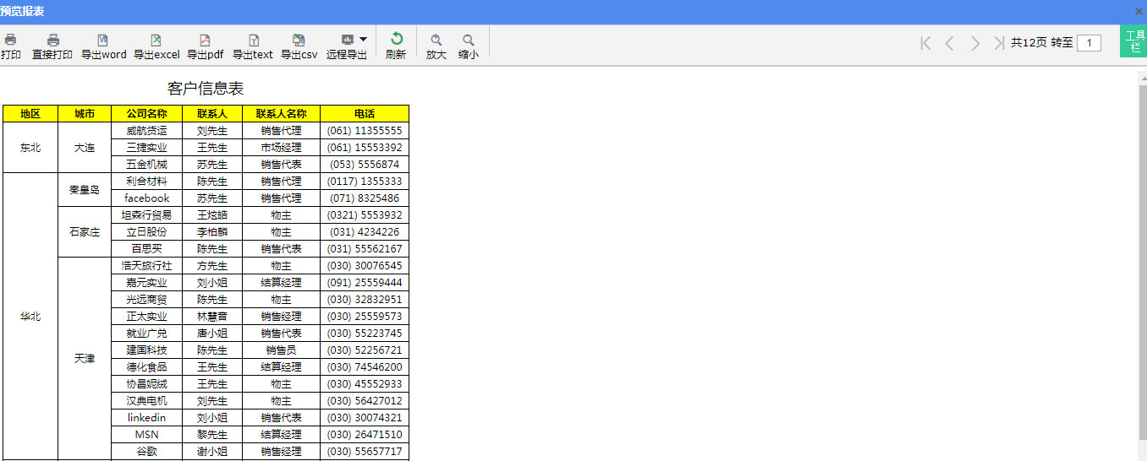Go to the first page
Screen dimensions: 1147x461
point(925,43)
